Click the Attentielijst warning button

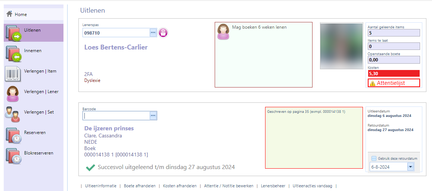(394, 83)
